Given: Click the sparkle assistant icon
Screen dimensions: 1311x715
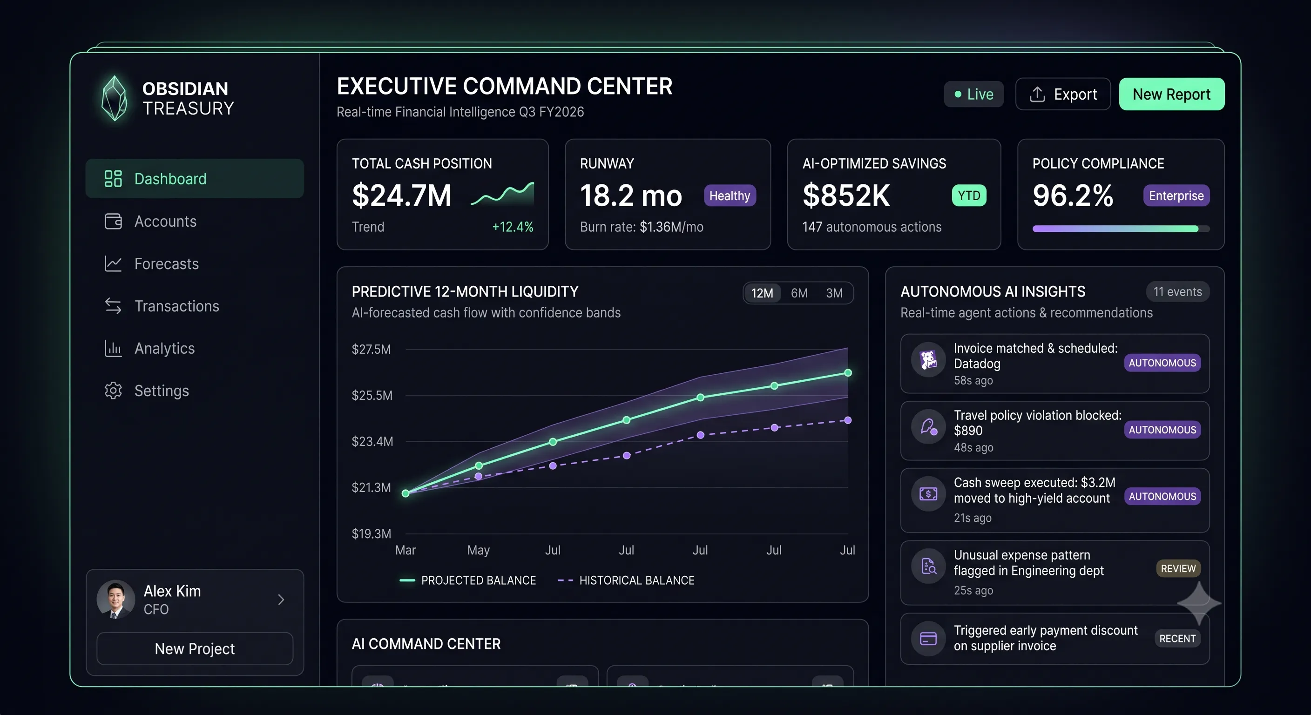Looking at the screenshot, I should coord(1199,604).
